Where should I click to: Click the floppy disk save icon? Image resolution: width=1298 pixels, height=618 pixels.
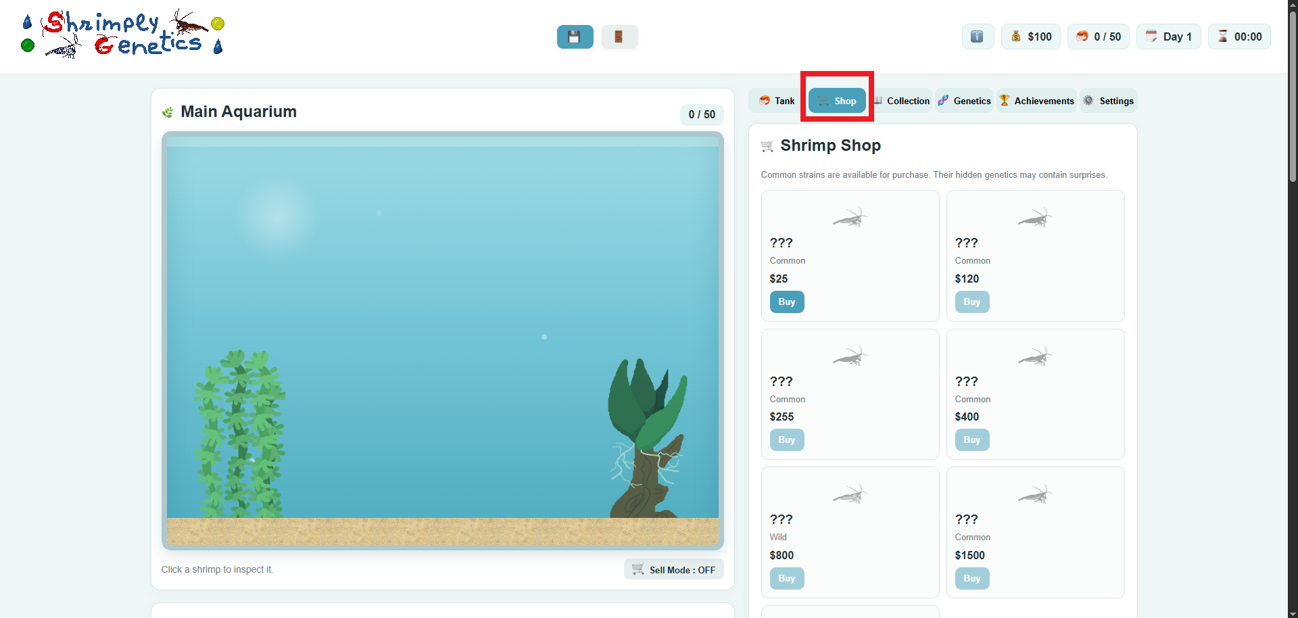[x=575, y=37]
